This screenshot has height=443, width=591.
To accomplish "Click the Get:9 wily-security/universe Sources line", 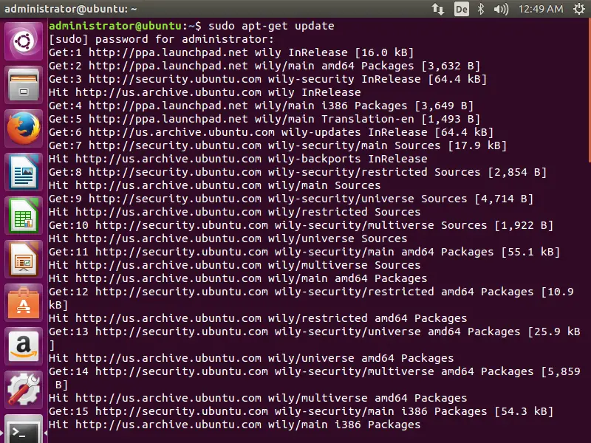I will coord(291,199).
